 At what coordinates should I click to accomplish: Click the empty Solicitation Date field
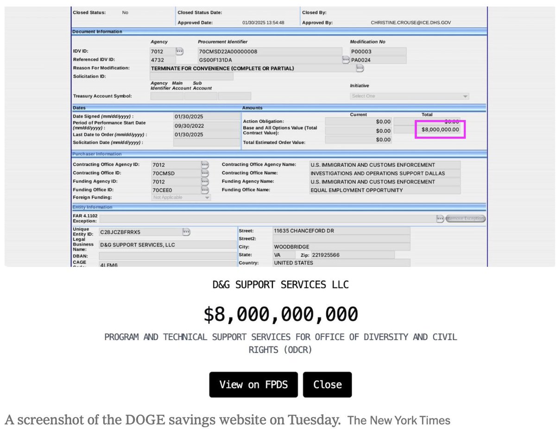(x=207, y=143)
